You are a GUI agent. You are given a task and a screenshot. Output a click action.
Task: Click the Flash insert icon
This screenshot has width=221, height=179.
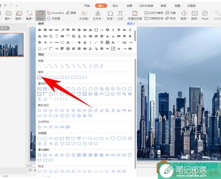(205, 15)
